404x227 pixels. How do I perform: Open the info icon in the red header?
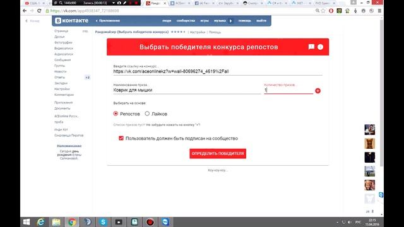click(320, 47)
